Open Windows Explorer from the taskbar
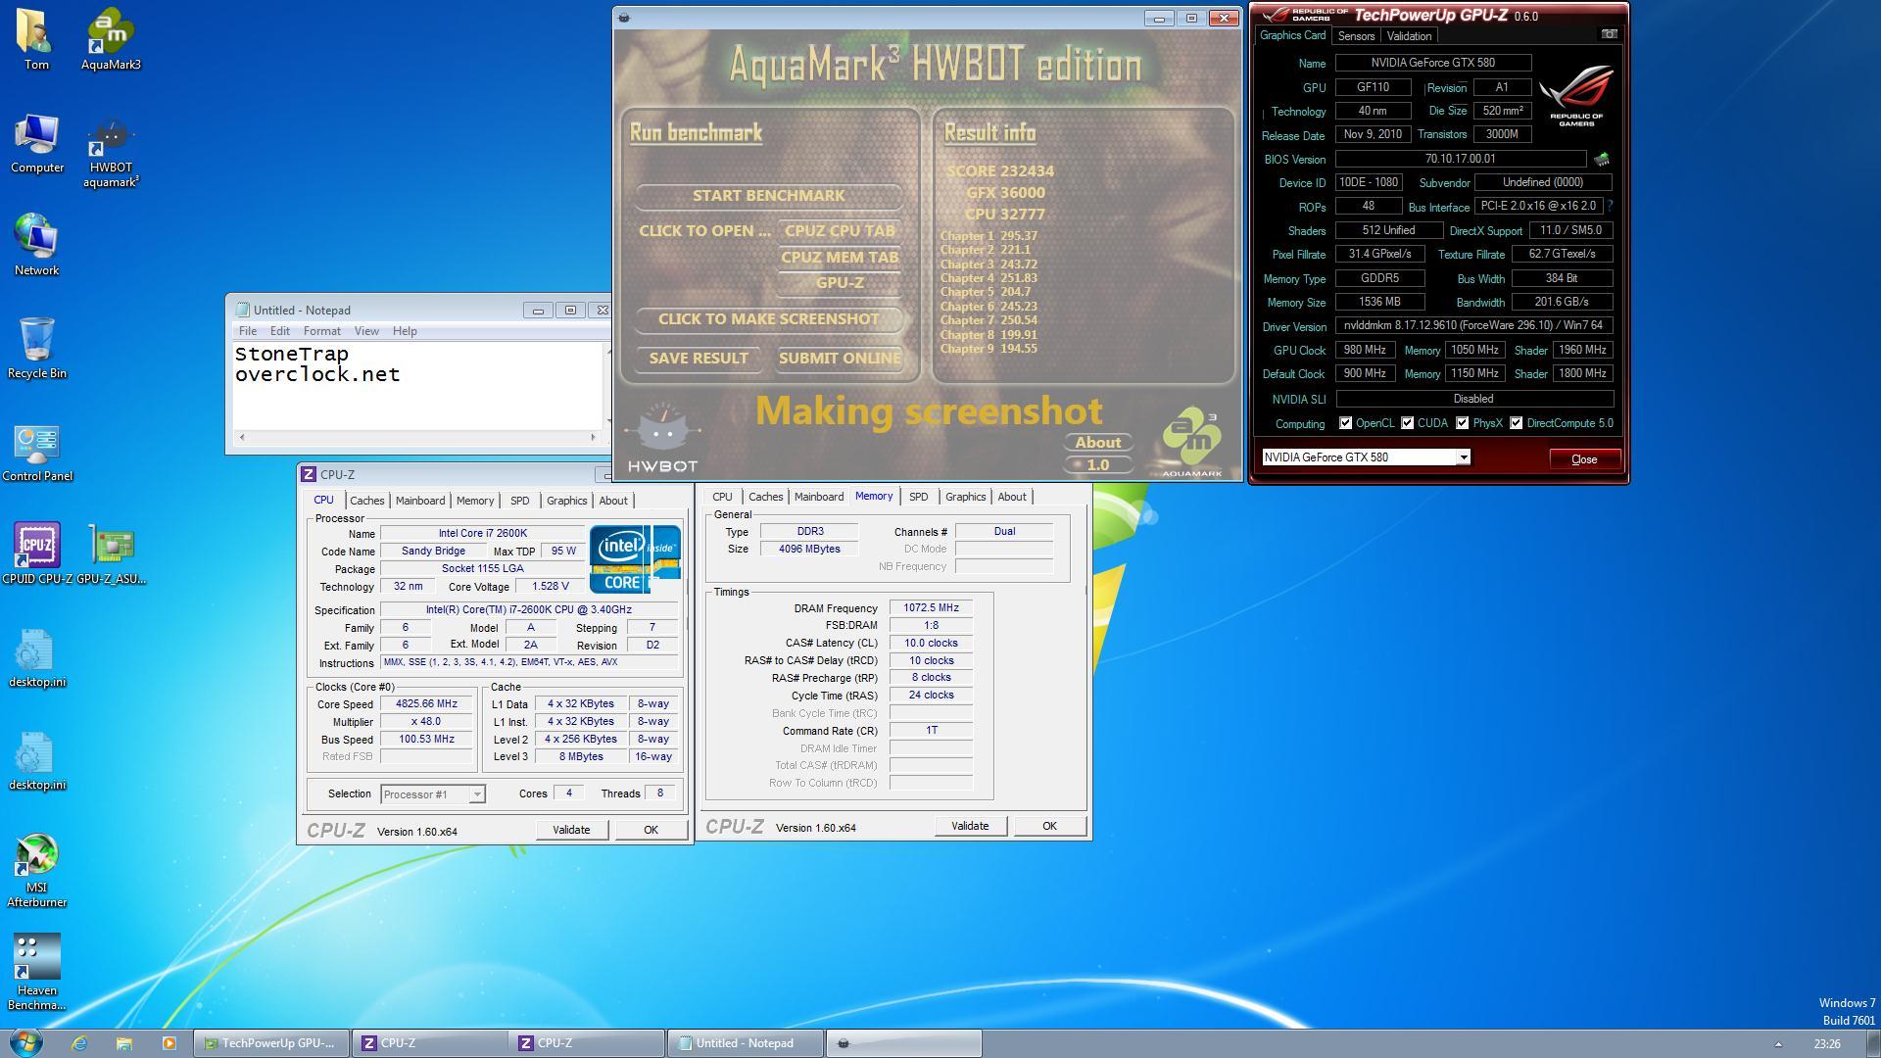The height and width of the screenshot is (1058, 1881). 124,1043
